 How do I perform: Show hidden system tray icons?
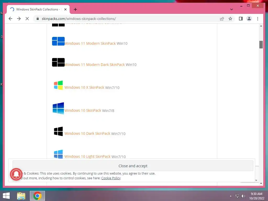[x=231, y=196]
